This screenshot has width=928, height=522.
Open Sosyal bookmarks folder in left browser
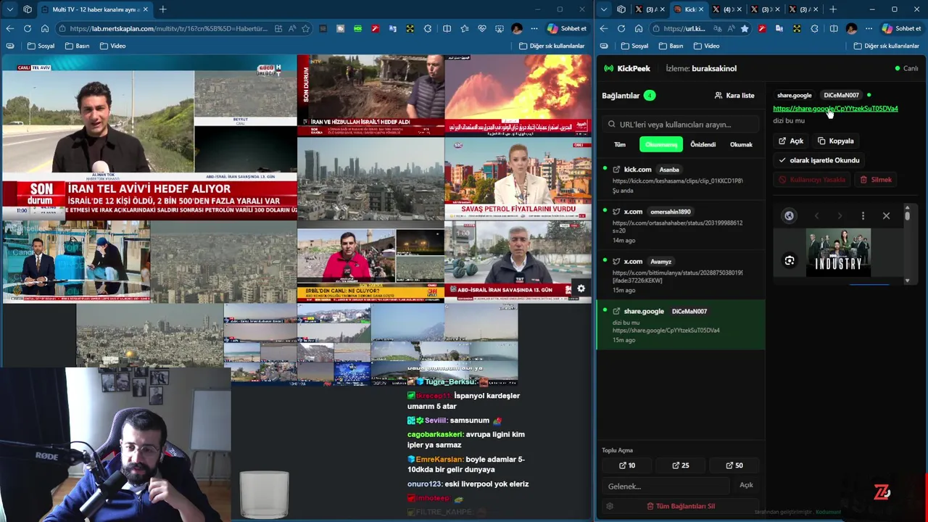41,46
